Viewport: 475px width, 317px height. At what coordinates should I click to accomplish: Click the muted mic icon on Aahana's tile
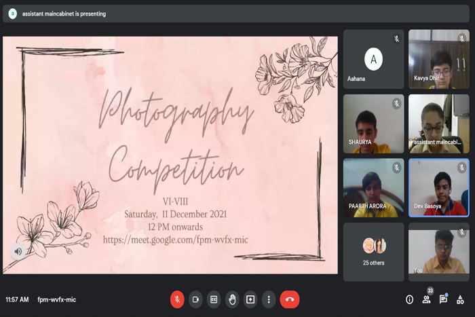tap(396, 39)
